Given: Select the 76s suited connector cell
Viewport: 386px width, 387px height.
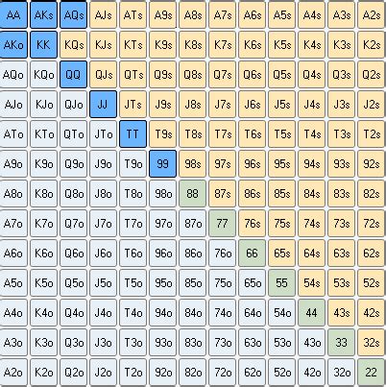Looking at the screenshot, I should 252,223.
